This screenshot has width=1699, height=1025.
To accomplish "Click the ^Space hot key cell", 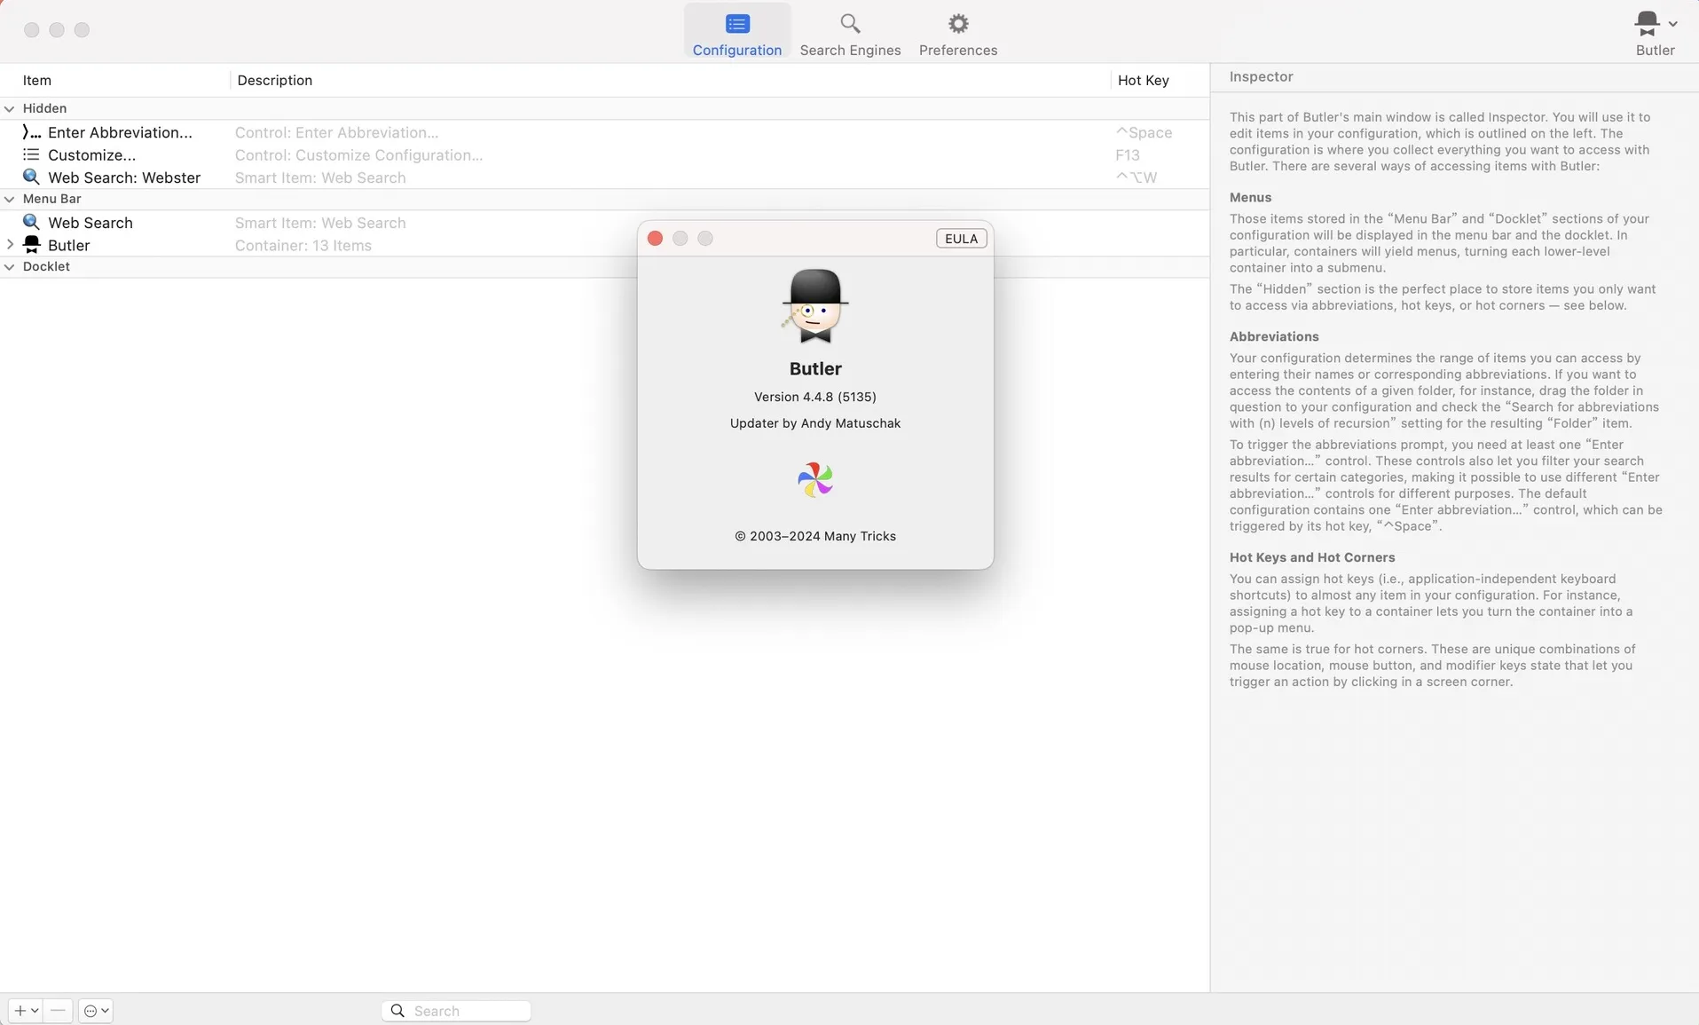I will (1144, 132).
